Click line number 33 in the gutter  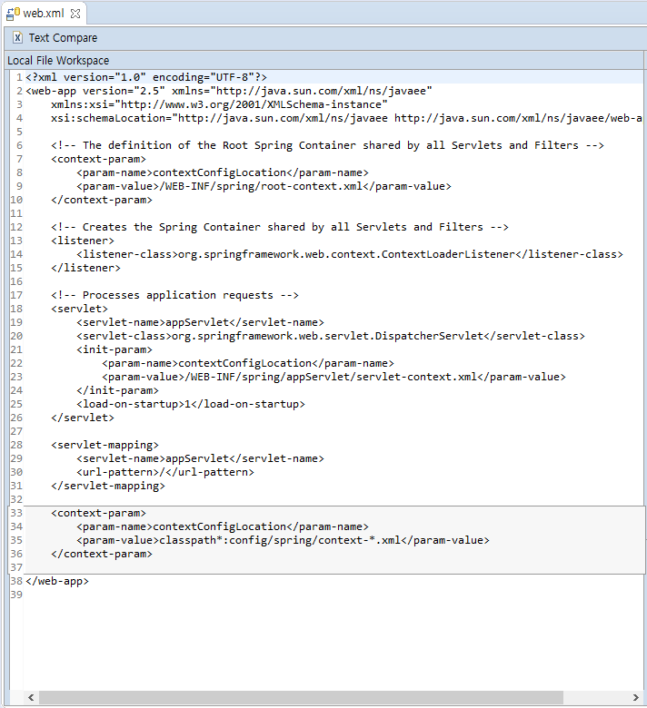pyautogui.click(x=16, y=513)
